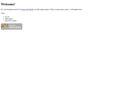Open the Corpse Var Pumila link
This screenshot has height=102, width=137.
(27, 10)
